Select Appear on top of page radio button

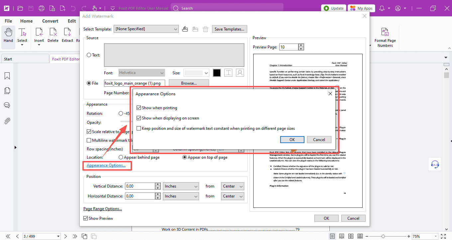(185, 157)
